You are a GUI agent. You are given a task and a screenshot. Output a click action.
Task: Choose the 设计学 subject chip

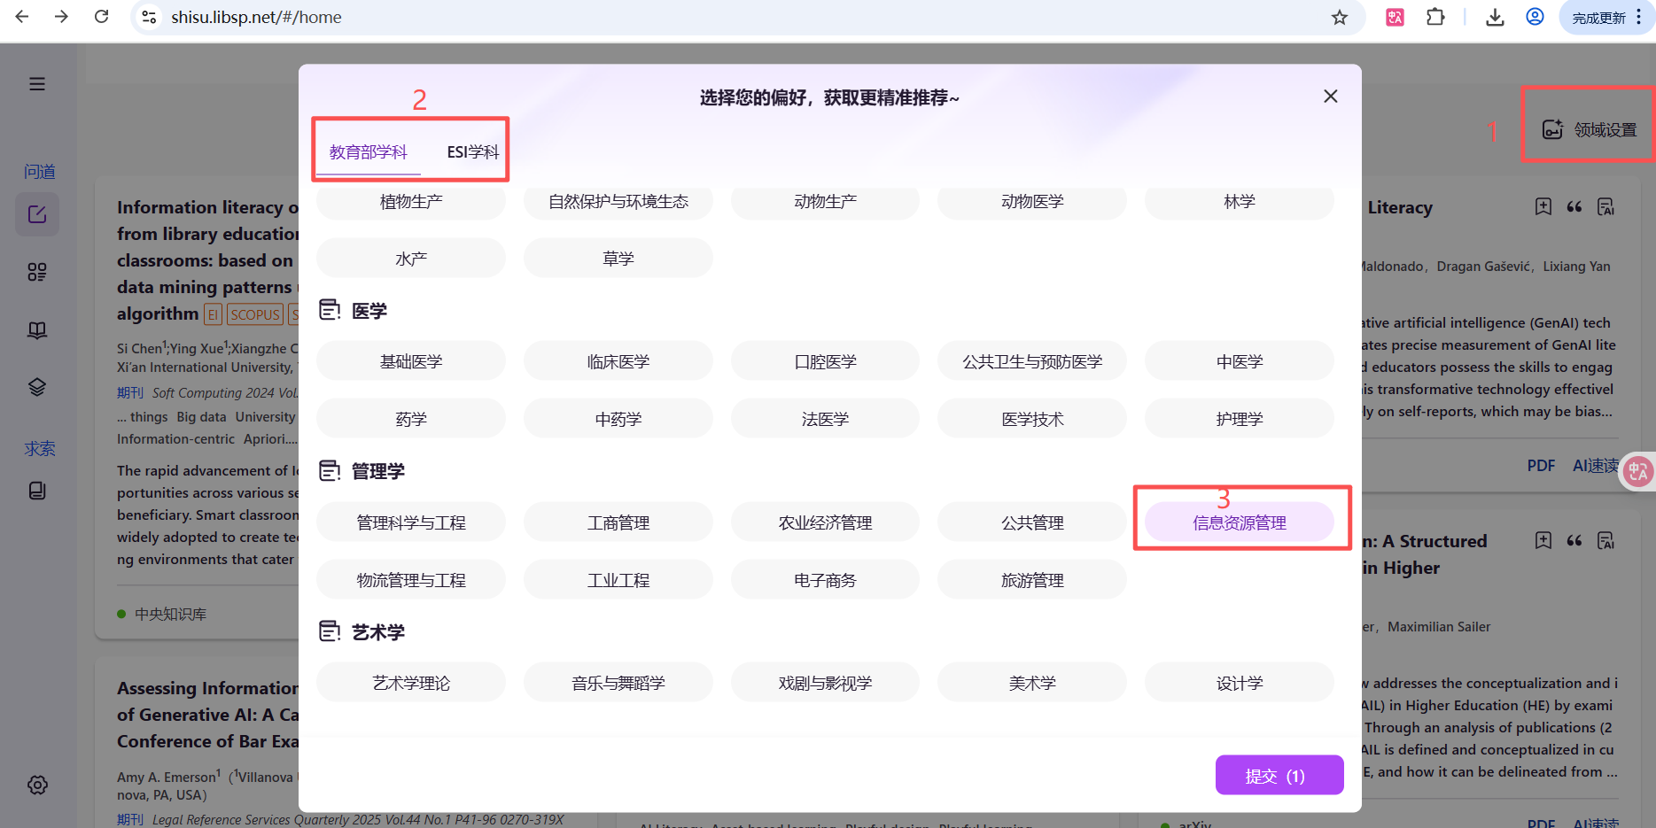point(1239,683)
